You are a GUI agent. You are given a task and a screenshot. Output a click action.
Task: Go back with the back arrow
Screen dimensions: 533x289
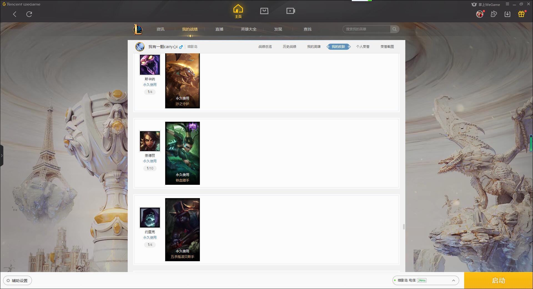pyautogui.click(x=15, y=14)
